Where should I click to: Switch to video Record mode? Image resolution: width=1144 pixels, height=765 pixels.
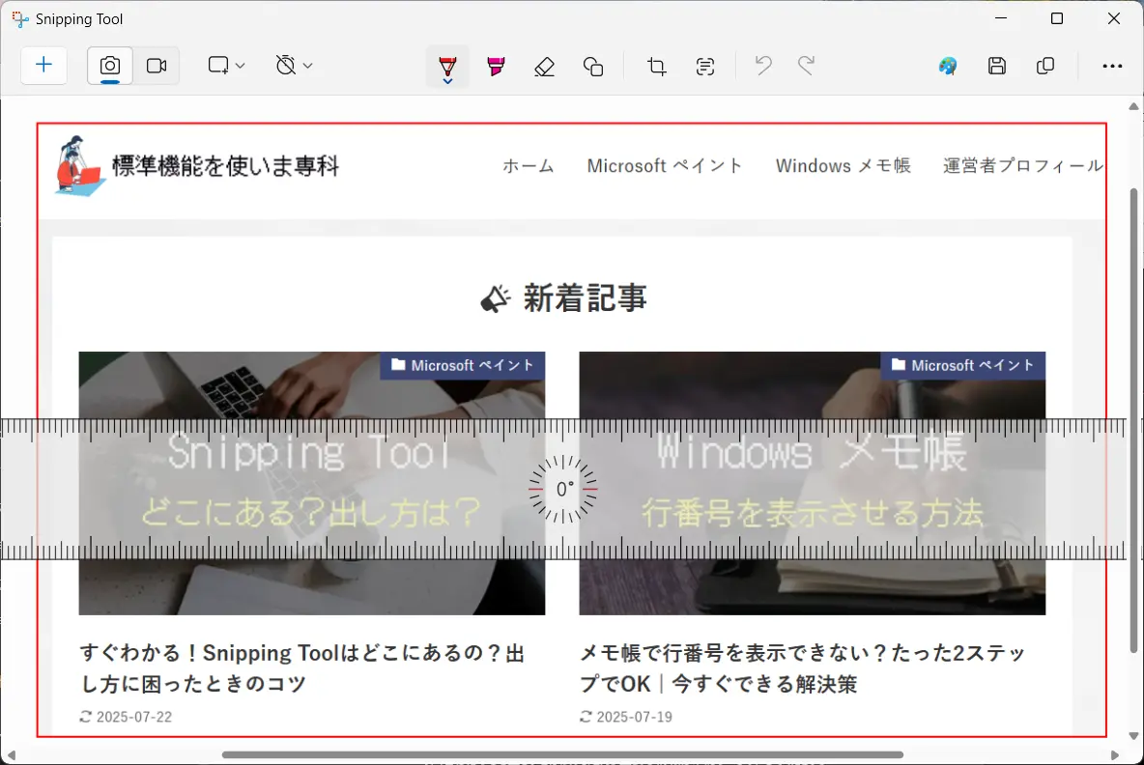coord(157,66)
